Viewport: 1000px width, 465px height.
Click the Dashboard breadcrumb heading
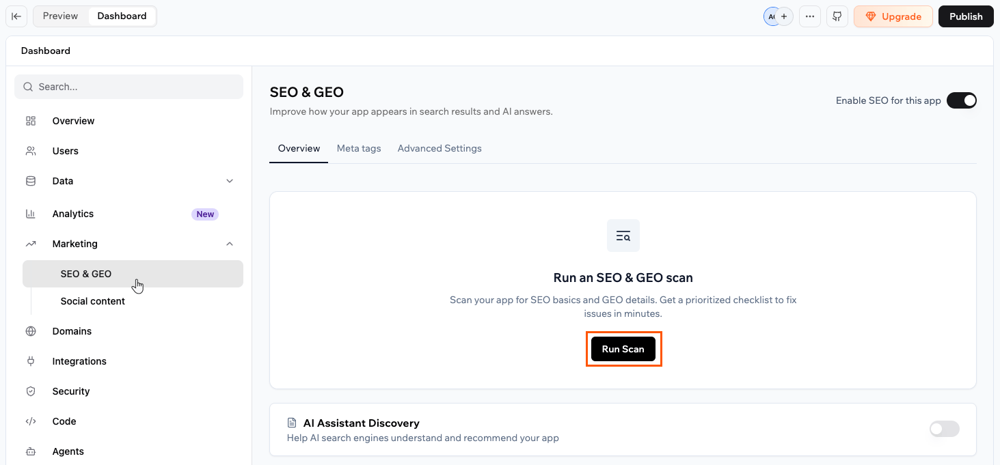[46, 51]
